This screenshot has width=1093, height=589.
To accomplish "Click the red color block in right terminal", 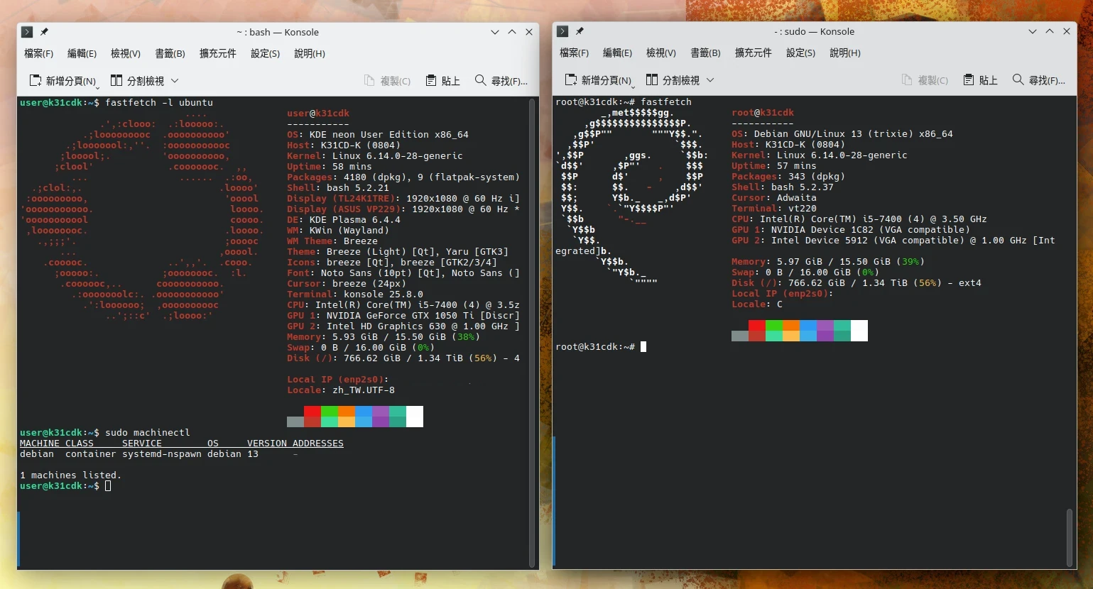I will 757,330.
